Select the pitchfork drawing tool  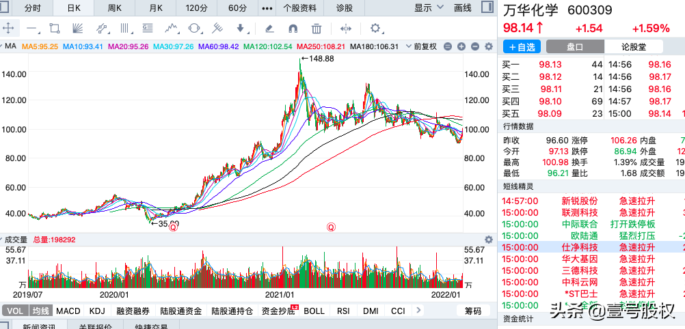(217, 29)
